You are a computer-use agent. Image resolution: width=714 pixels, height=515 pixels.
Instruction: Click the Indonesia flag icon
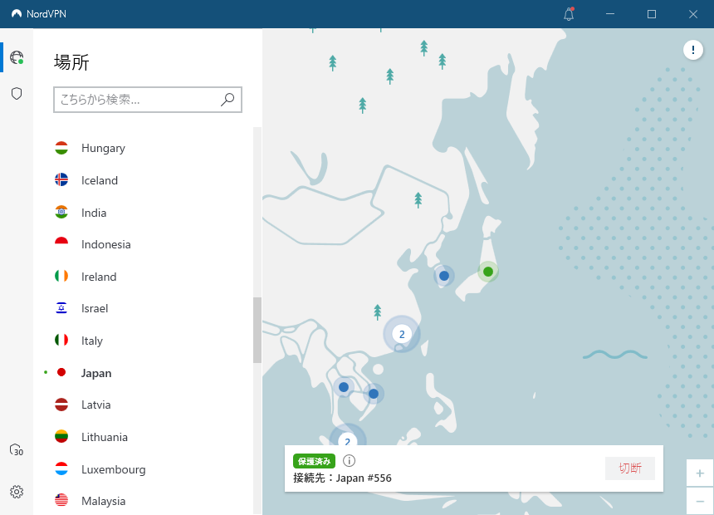(x=61, y=244)
